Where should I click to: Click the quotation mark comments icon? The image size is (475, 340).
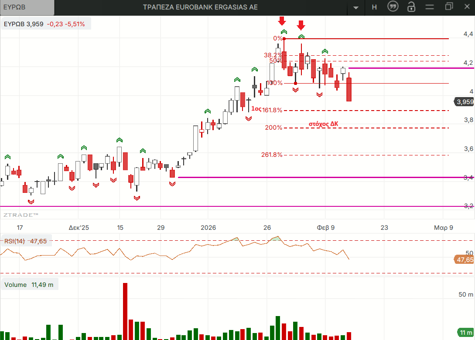(393, 7)
